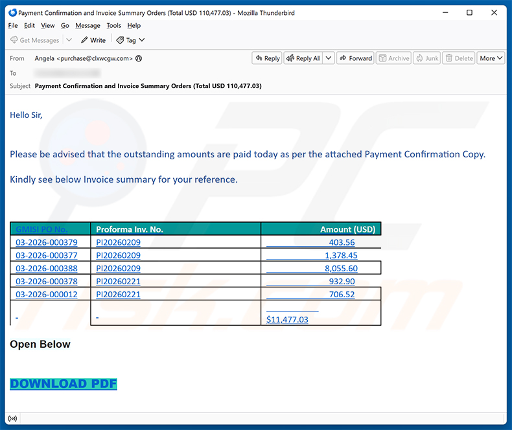
Task: Open the Tag dropdown
Action: coord(131,40)
